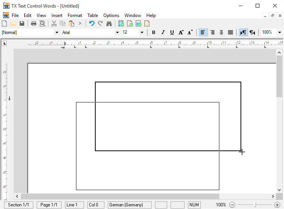Click the Save floppy disk icon
284x209 pixels.
pos(22,23)
